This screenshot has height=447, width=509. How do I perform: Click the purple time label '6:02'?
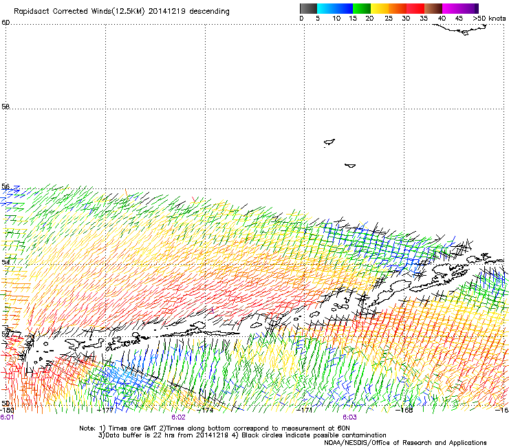pos(178,417)
